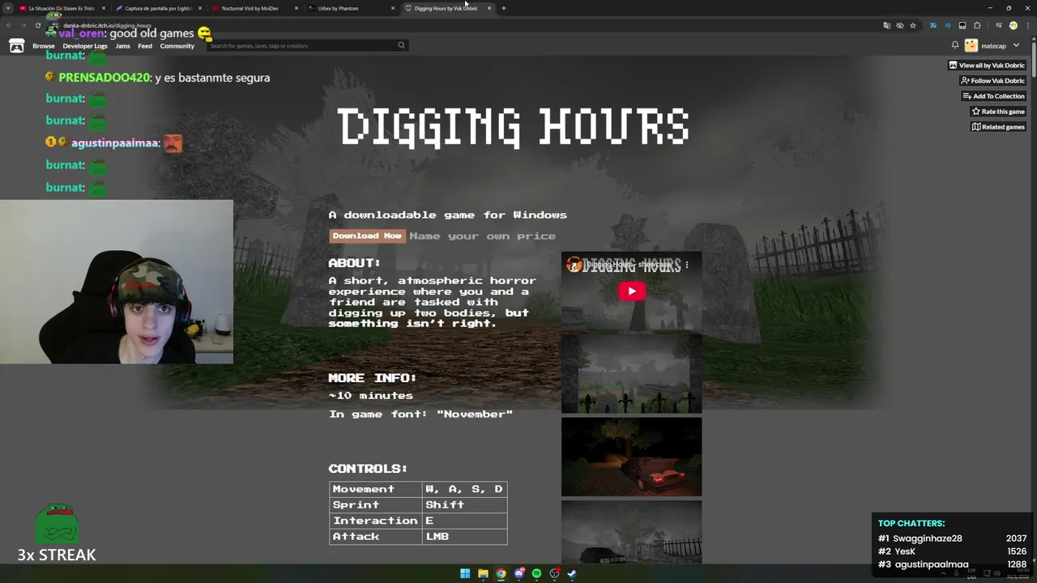Click the "~10 minutes" text
1037x583 pixels.
(x=370, y=395)
